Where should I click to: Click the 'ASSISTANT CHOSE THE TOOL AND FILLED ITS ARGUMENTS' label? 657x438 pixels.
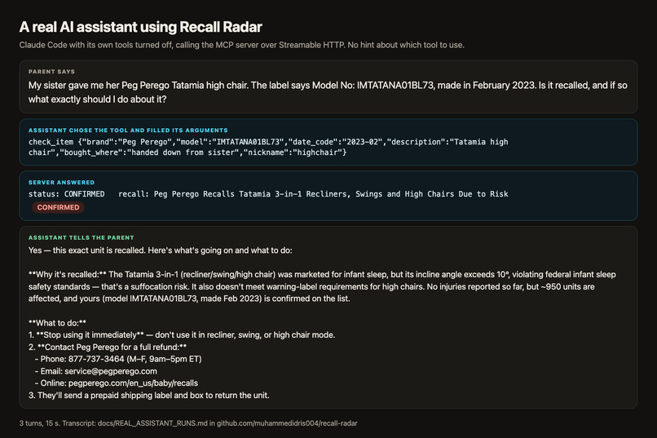point(128,131)
